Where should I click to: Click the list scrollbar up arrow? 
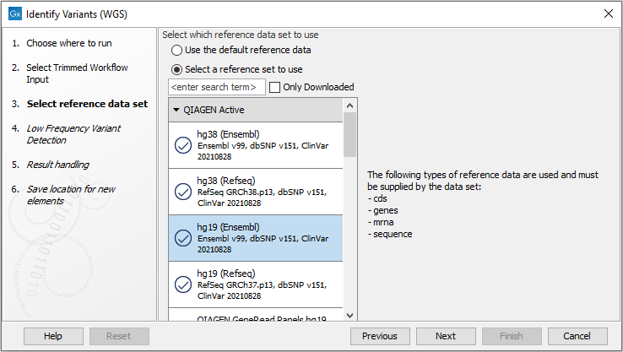click(x=349, y=106)
